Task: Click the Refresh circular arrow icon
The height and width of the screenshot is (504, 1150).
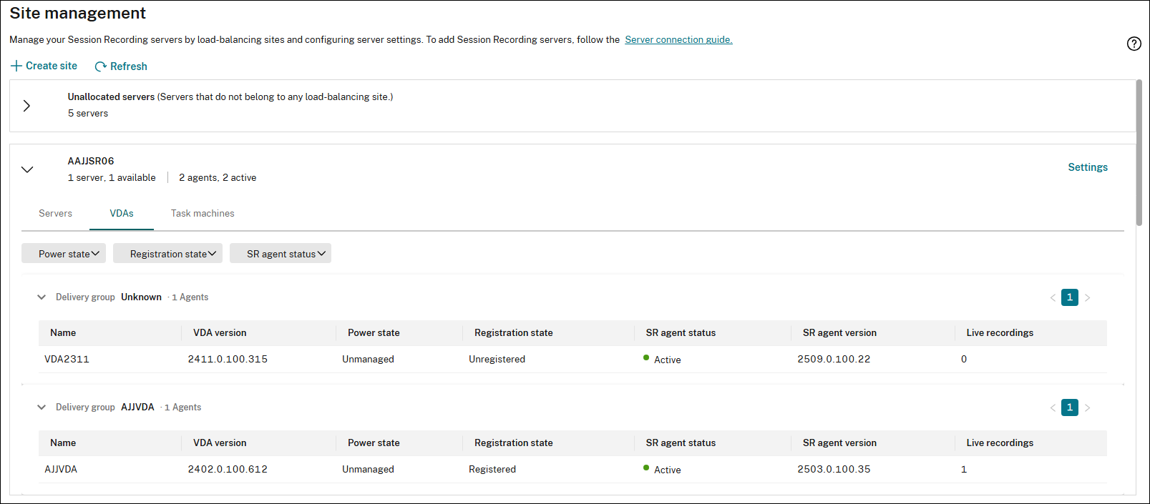Action: click(x=101, y=66)
